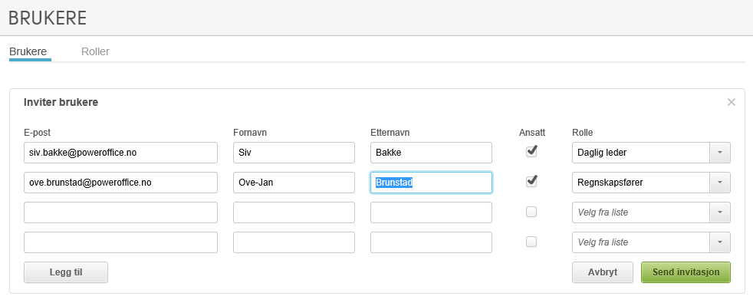The image size is (753, 303).
Task: Click the BRUKERE page heading
Action: click(48, 18)
